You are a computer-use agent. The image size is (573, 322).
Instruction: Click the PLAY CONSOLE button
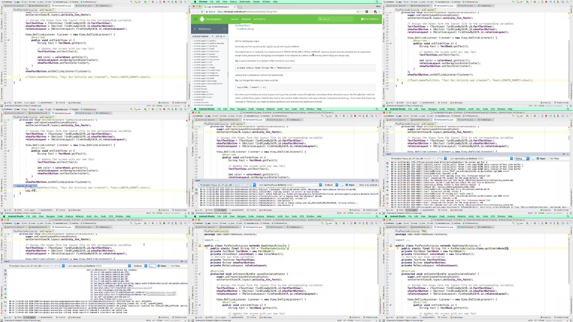tap(370, 19)
